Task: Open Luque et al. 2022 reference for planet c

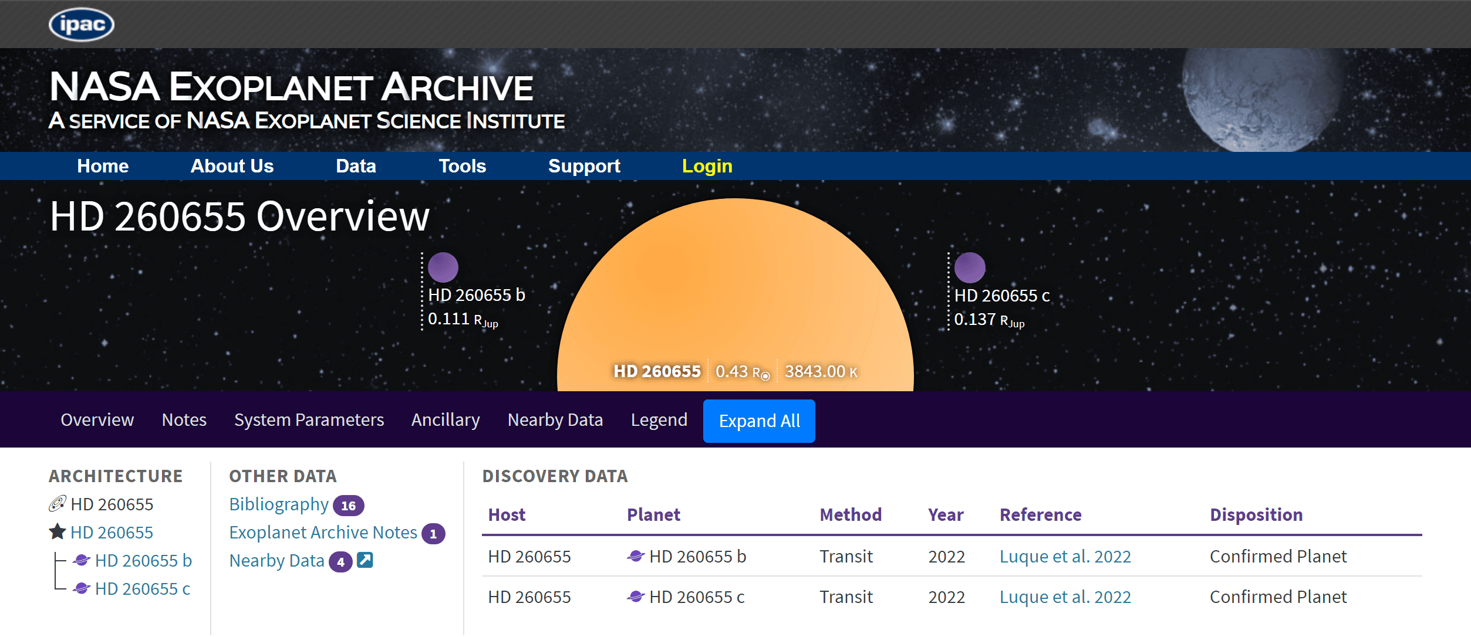Action: click(1065, 597)
